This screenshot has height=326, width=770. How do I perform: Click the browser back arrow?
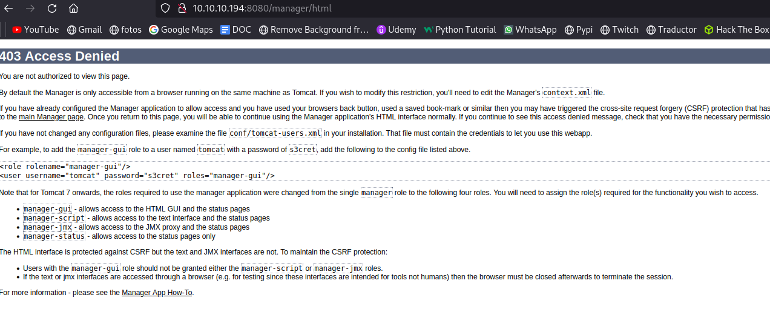(x=8, y=8)
